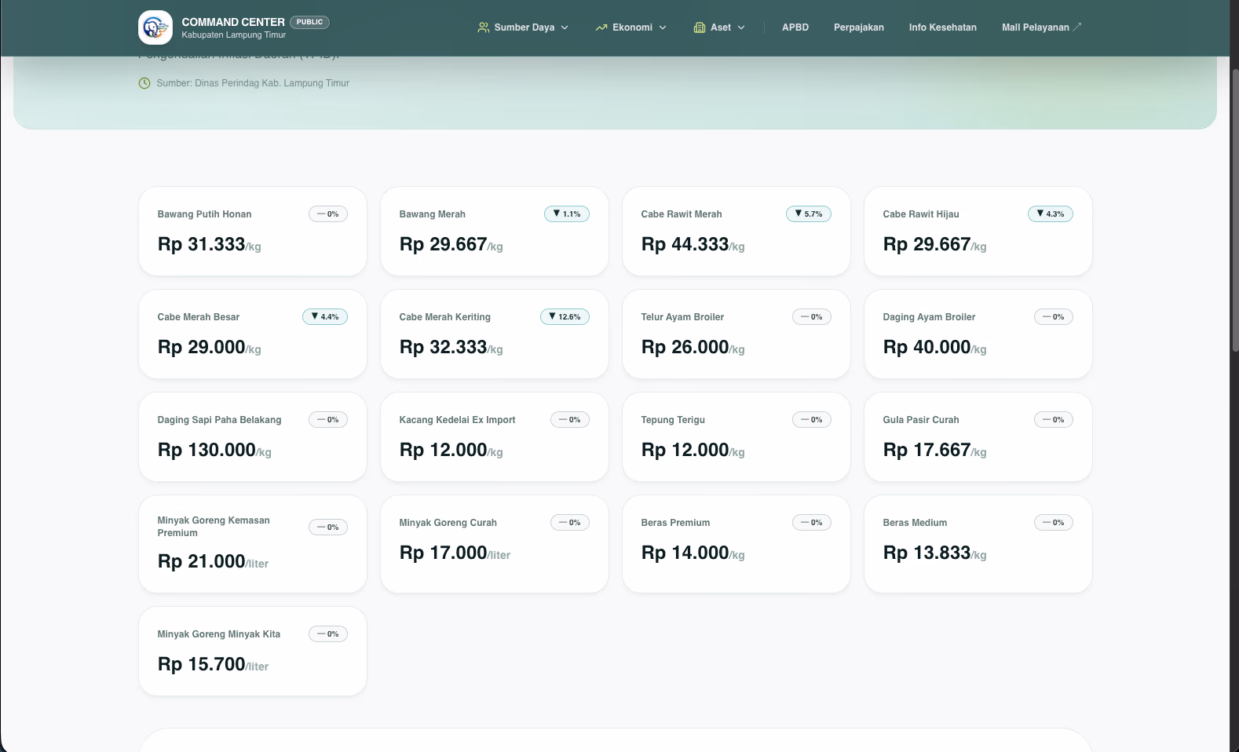Image resolution: width=1239 pixels, height=752 pixels.
Task: Expand the Aset dropdown chevron
Action: pos(741,27)
